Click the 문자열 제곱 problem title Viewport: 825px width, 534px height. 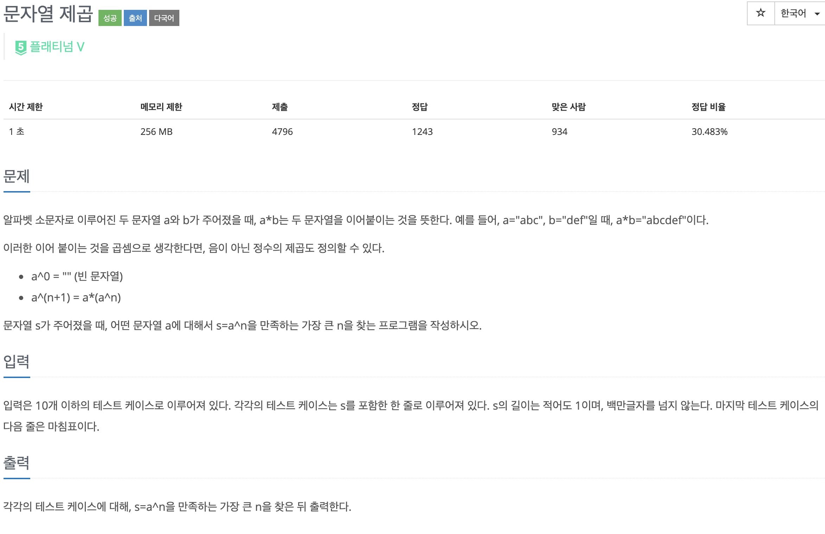[x=48, y=13]
